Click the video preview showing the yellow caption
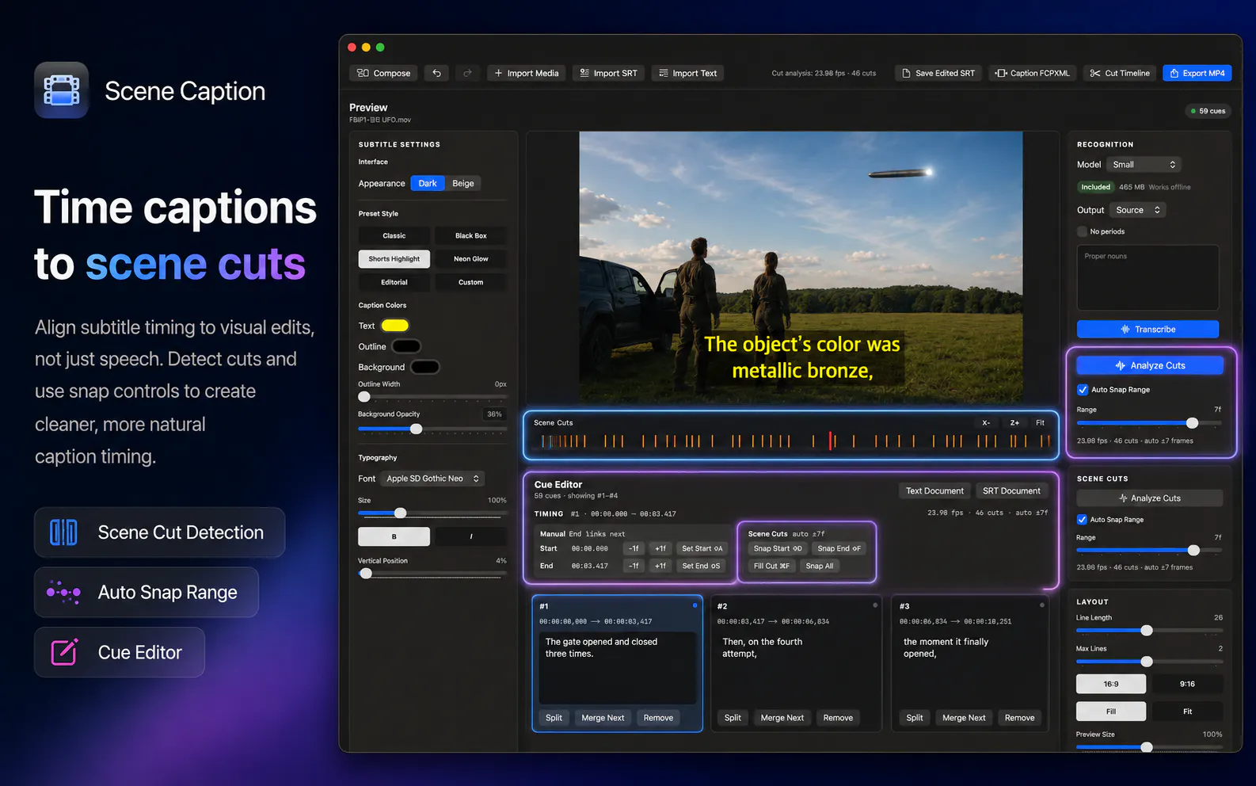Screen dimensions: 1256x786 (x=801, y=267)
